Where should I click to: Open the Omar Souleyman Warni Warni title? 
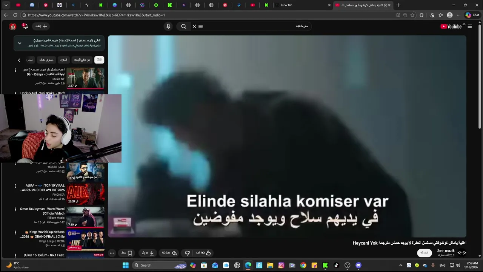[42, 211]
